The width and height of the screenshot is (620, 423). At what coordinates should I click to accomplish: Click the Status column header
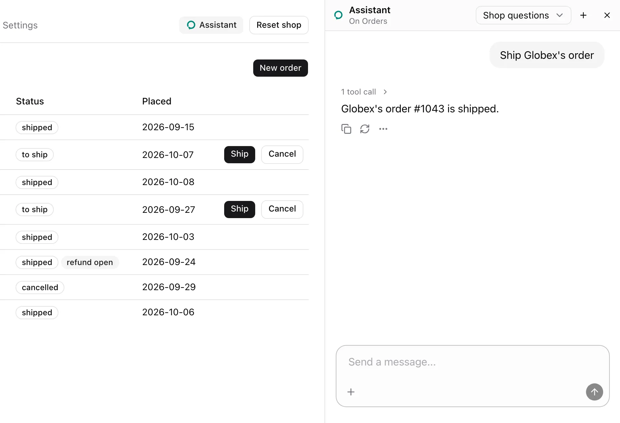tap(30, 101)
